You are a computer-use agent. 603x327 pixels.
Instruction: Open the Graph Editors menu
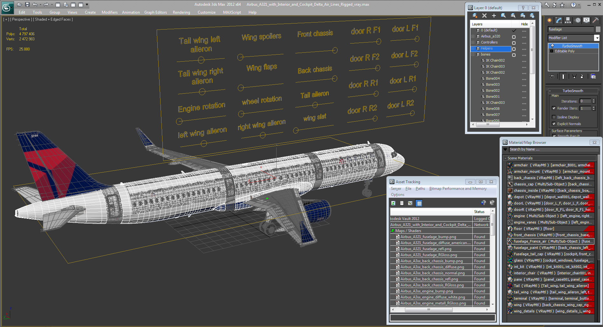coord(155,12)
